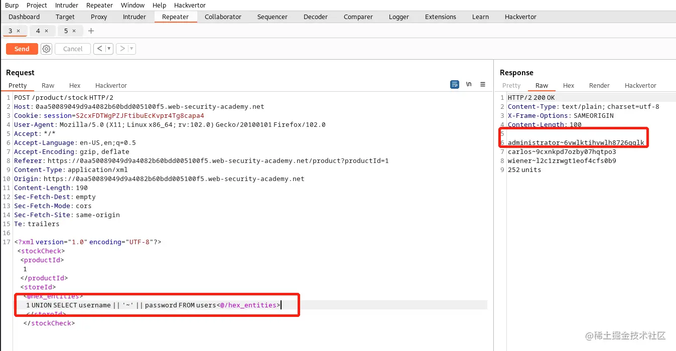Switch to the Learn tab

point(480,17)
